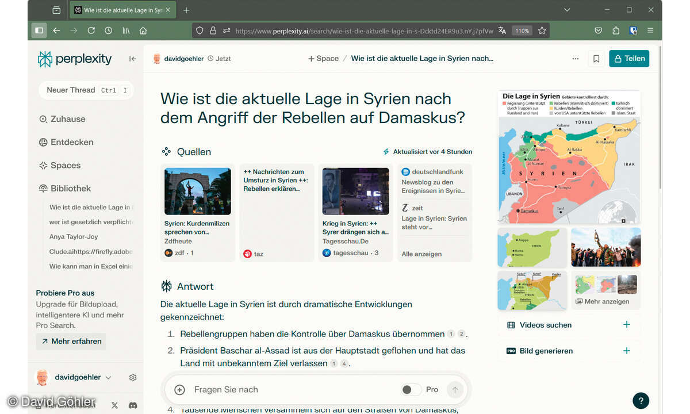Click the Firefox sidebar toggle icon
This screenshot has width=690, height=414.
39,30
